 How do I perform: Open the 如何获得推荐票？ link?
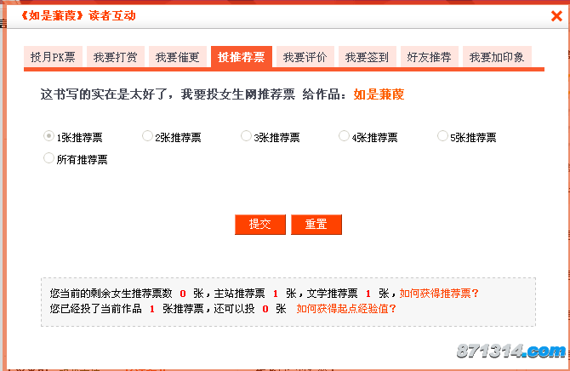pyautogui.click(x=439, y=294)
